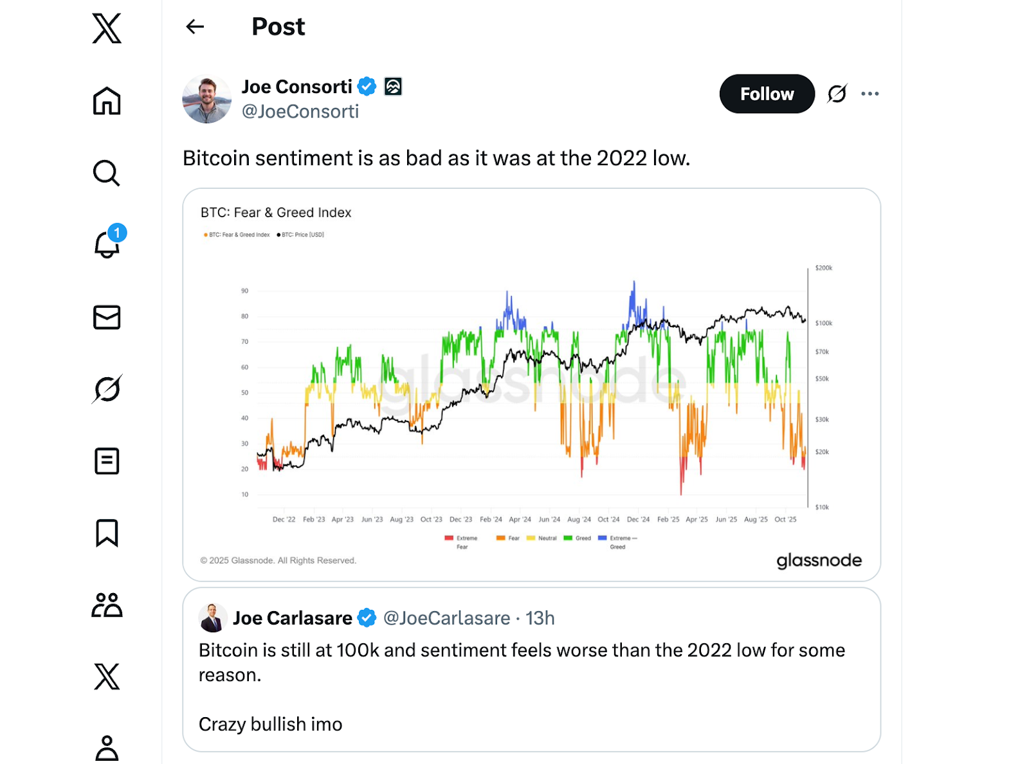Open the Home feed

(x=107, y=102)
